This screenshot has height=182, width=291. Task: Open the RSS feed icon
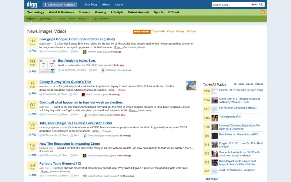pyautogui.click(x=263, y=12)
